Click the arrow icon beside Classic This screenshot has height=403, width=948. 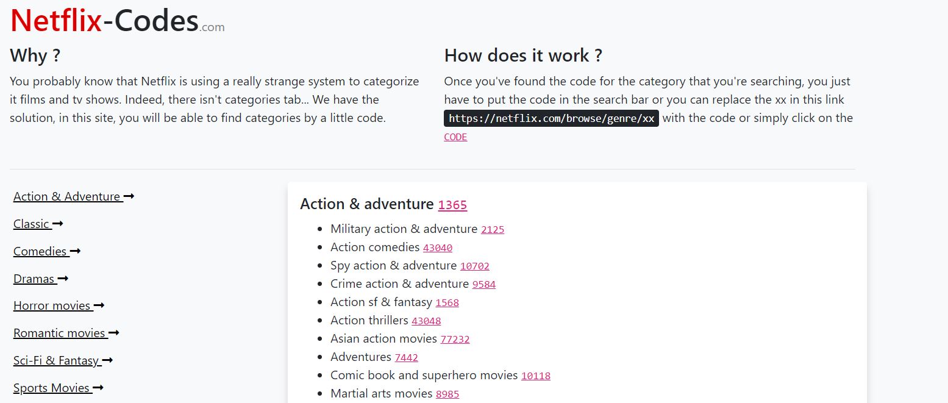57,224
